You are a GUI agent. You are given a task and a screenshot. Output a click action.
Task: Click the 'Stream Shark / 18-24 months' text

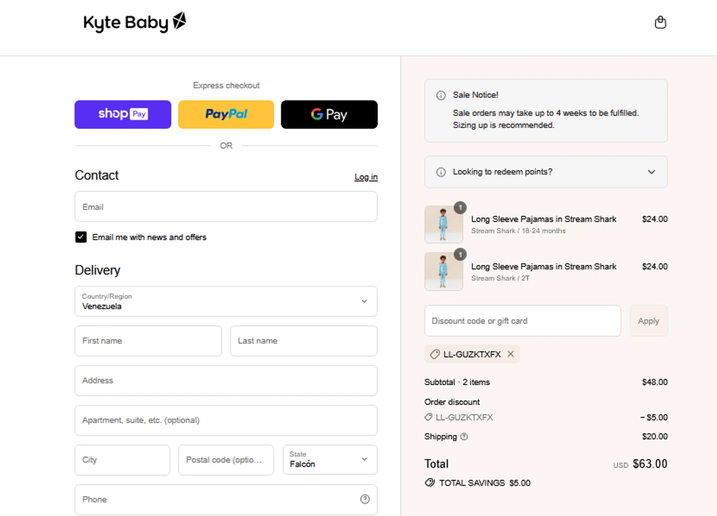[518, 231]
